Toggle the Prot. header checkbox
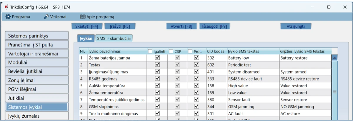The height and width of the screenshot is (122, 353). pyautogui.click(x=190, y=51)
